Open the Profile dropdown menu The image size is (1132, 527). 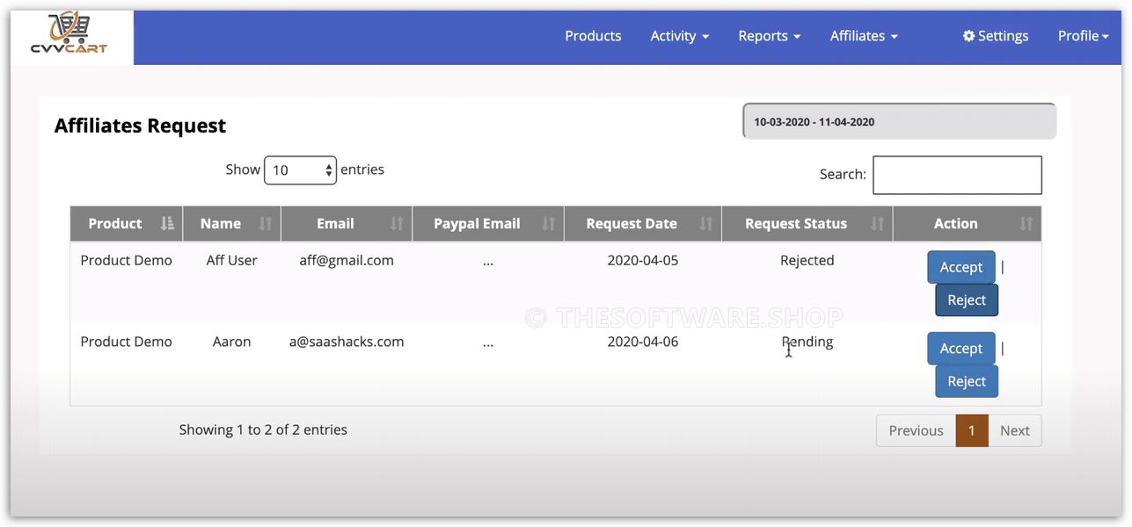tap(1083, 36)
